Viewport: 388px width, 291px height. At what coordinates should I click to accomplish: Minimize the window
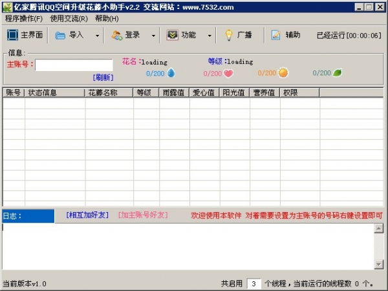[359, 7]
